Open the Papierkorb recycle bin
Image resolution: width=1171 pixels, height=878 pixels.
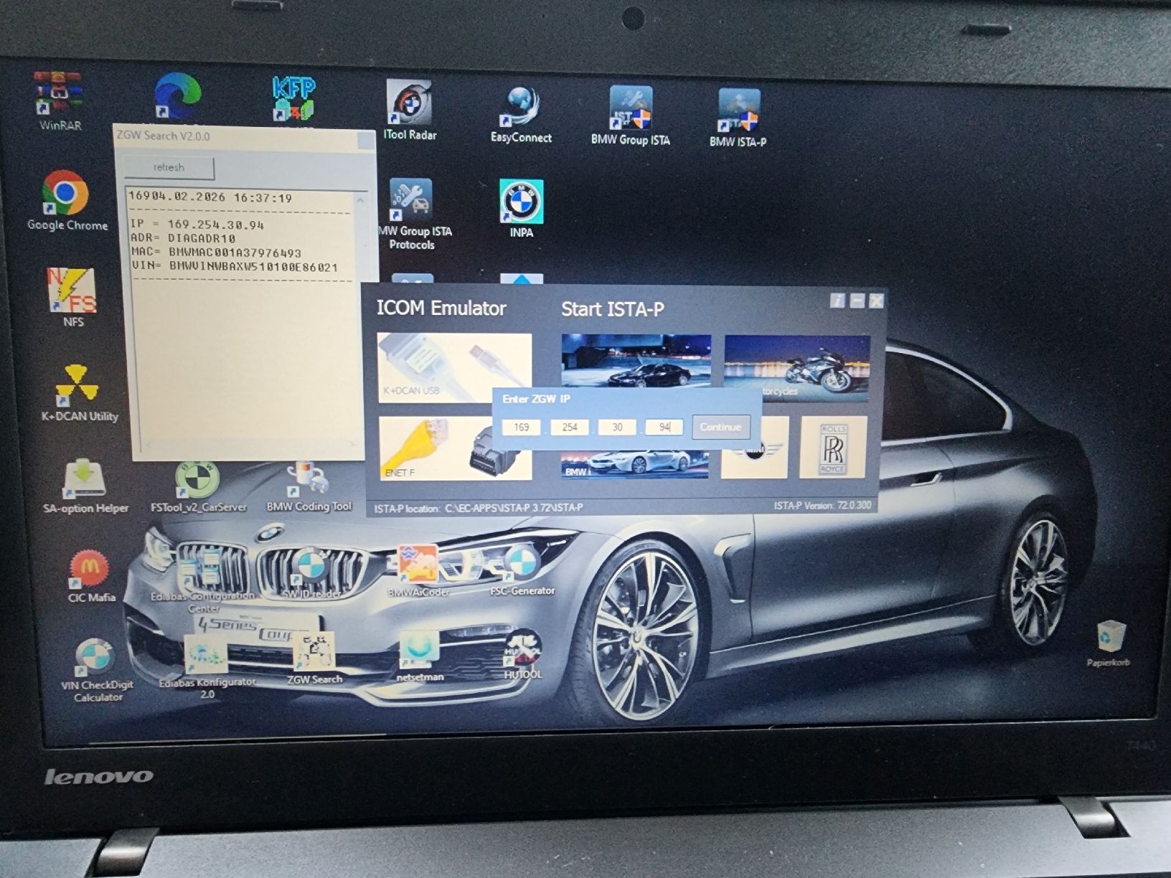click(x=1109, y=644)
